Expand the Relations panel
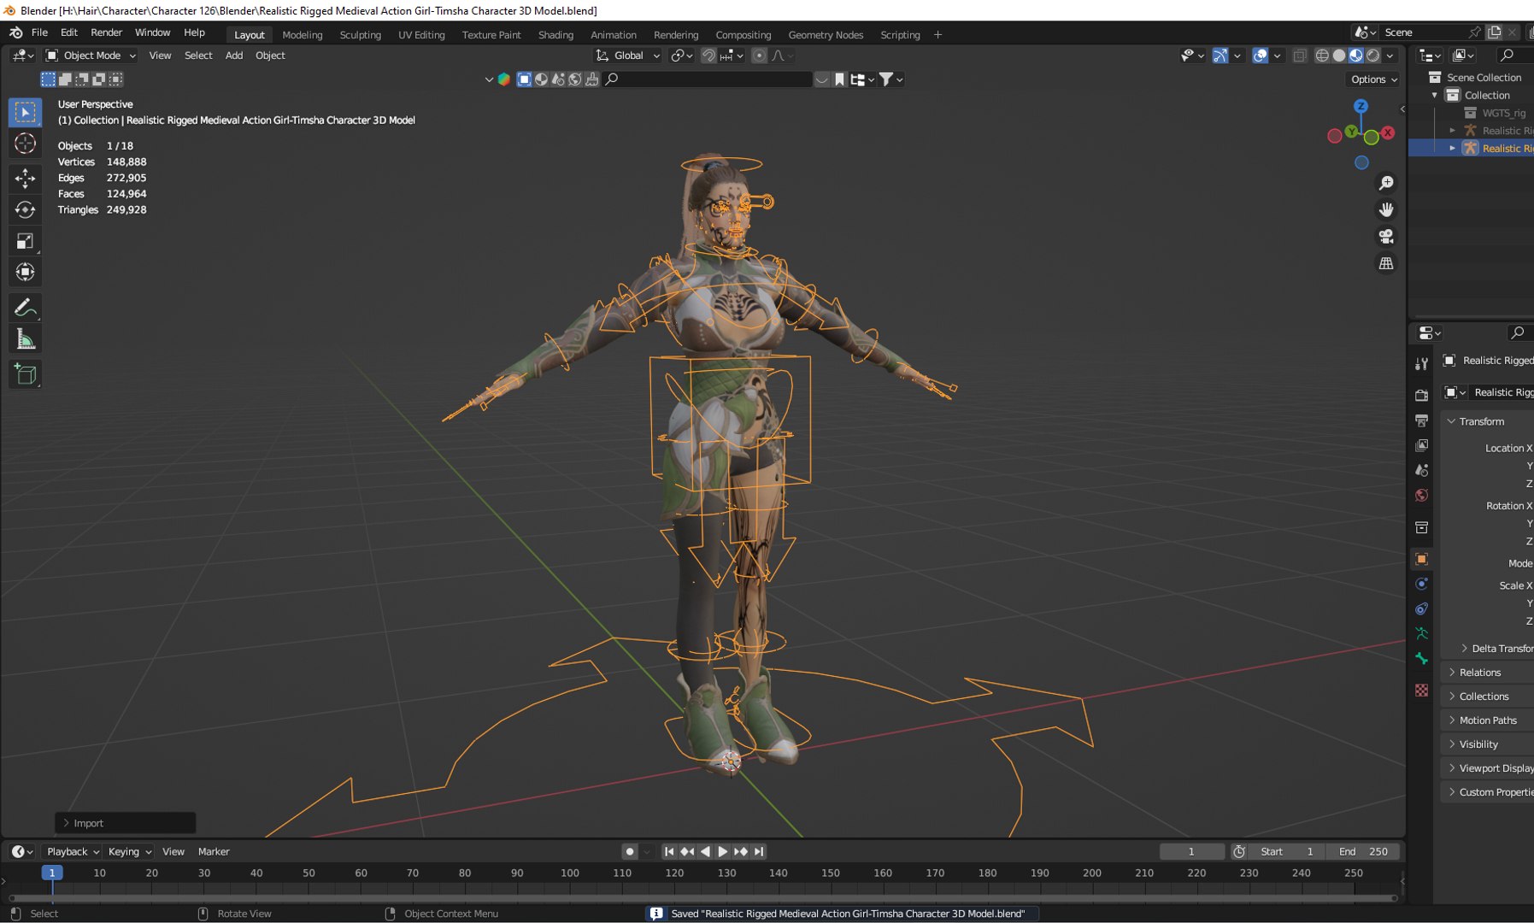This screenshot has height=923, width=1534. coord(1487,673)
